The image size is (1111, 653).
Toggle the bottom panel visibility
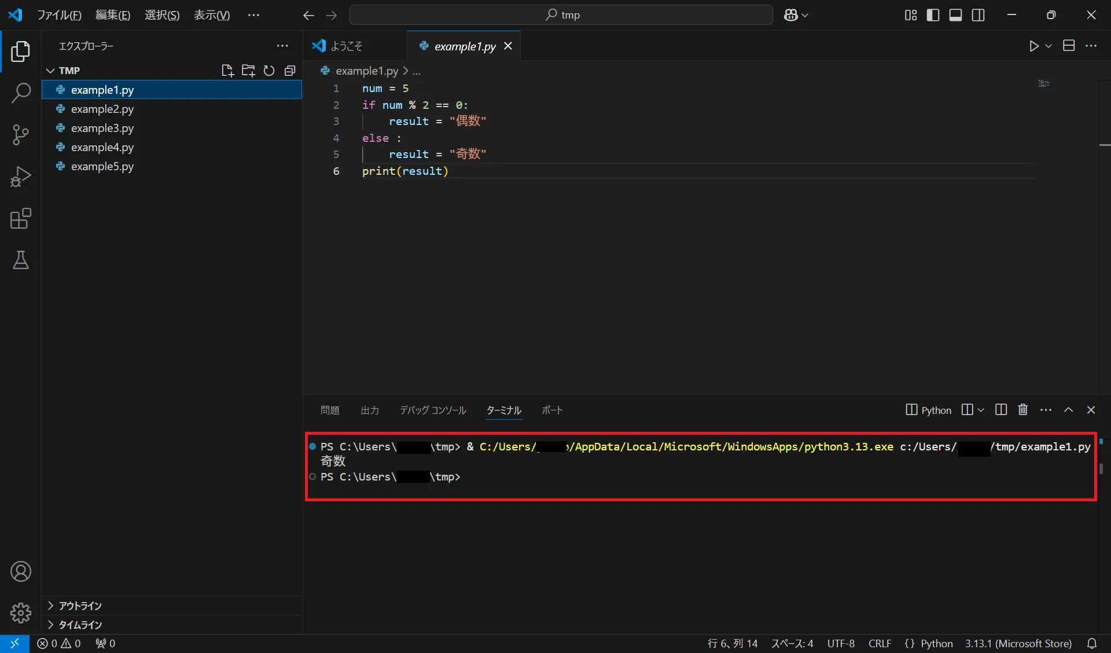pyautogui.click(x=956, y=15)
